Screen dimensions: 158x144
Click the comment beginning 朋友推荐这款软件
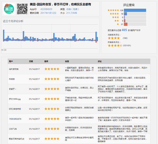[123, 129]
